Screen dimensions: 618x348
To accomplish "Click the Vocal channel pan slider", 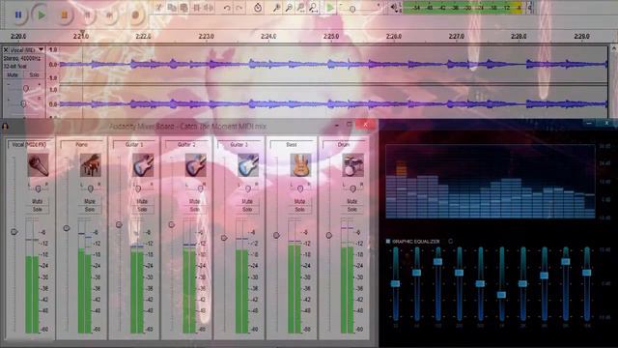I will click(39, 188).
